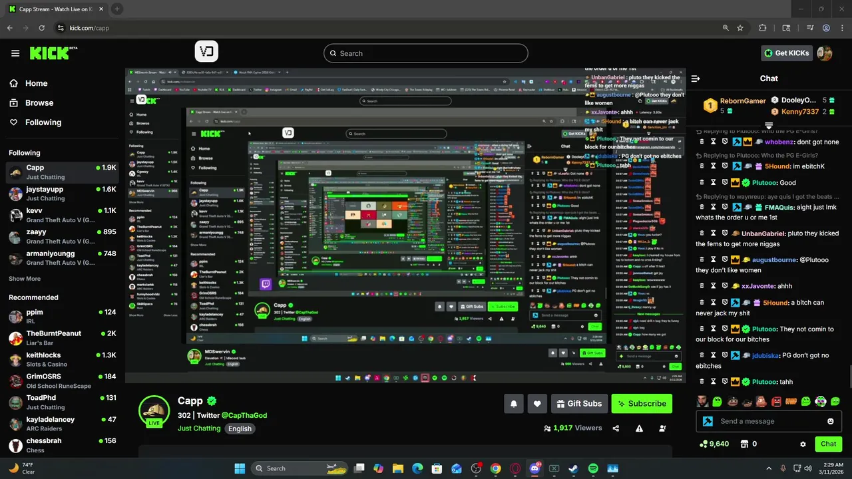
Task: Click the report warning triangle icon
Action: pyautogui.click(x=639, y=428)
